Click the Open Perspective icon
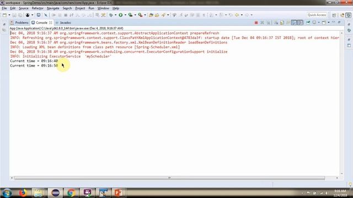The height and width of the screenshot is (198, 353). tap(334, 15)
